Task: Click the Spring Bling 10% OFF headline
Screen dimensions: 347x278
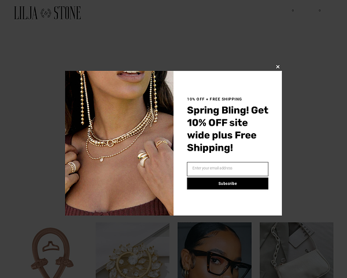Action: click(227, 129)
